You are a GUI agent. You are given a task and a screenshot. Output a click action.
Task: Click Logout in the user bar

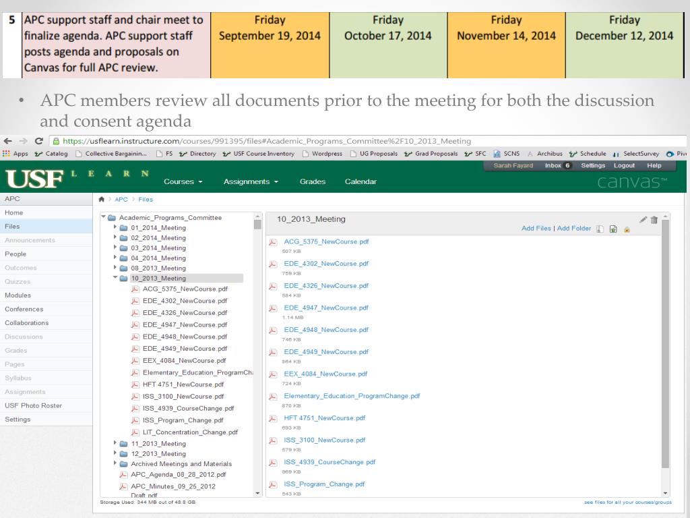pyautogui.click(x=624, y=166)
